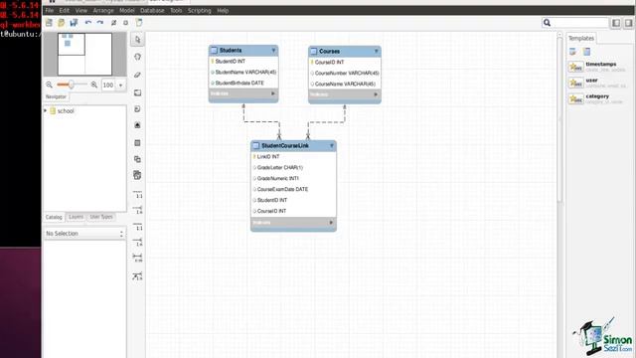The image size is (636, 358).
Task: Collapse the StudentCourseLink table header arrow
Action: 331,146
